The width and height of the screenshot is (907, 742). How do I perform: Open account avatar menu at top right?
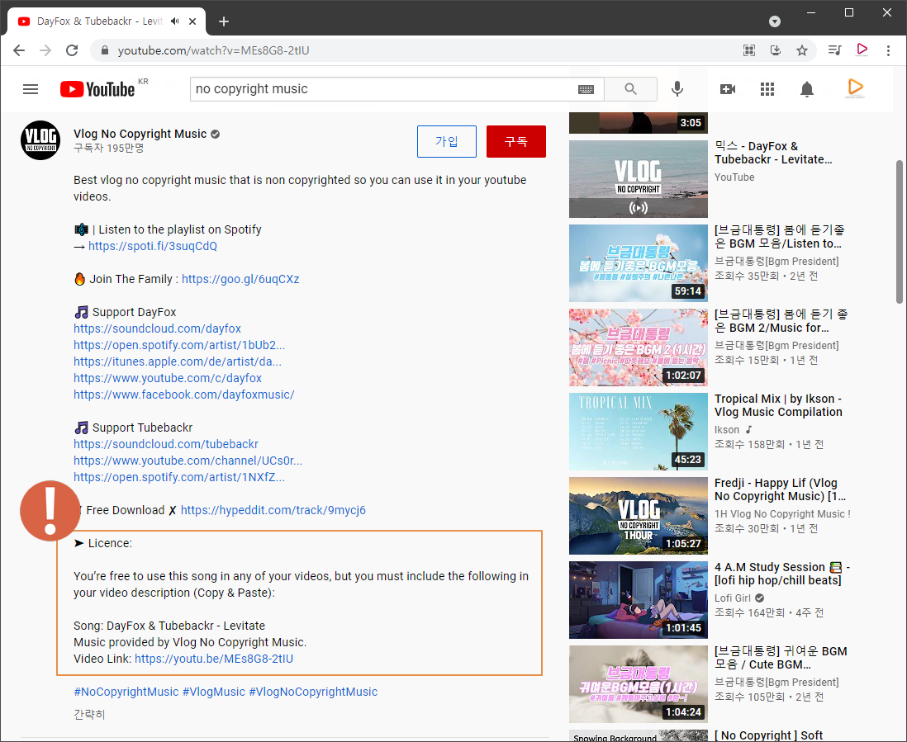[x=855, y=88]
